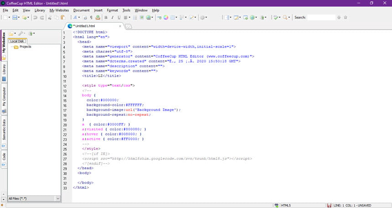Open the Library menu
Screen dimensions: 392x208
coord(40,10)
